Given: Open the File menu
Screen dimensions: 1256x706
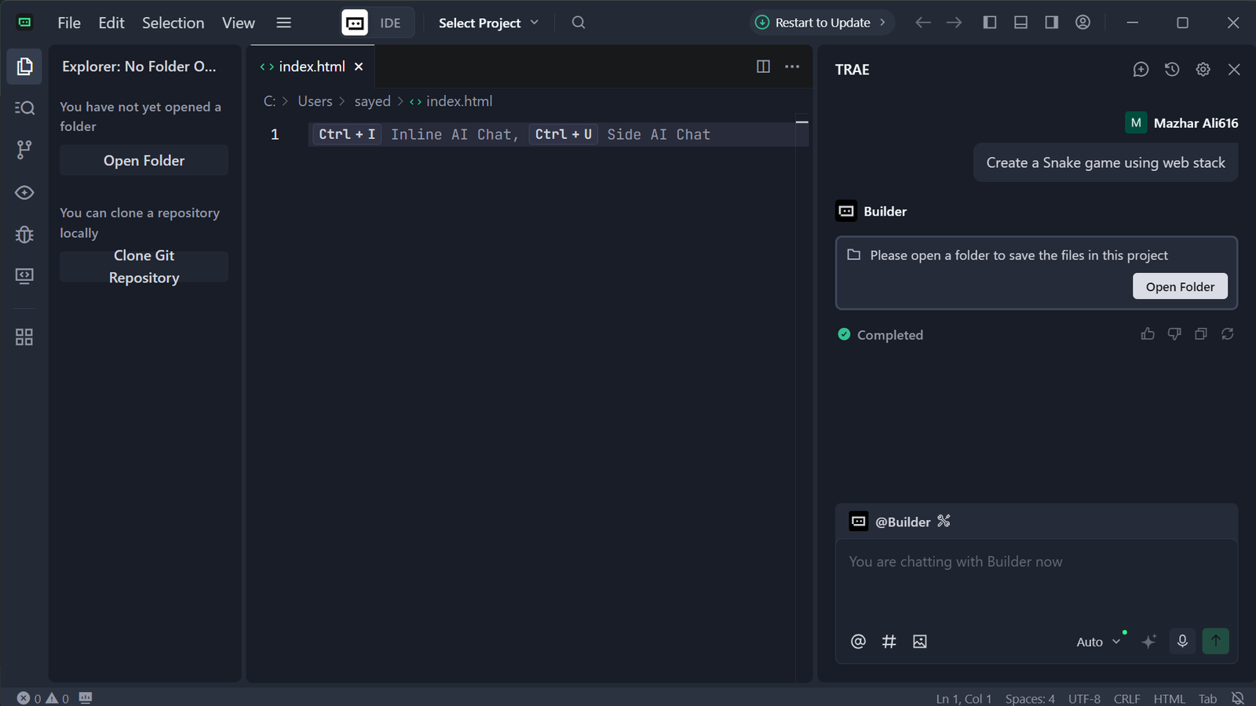Looking at the screenshot, I should (69, 23).
